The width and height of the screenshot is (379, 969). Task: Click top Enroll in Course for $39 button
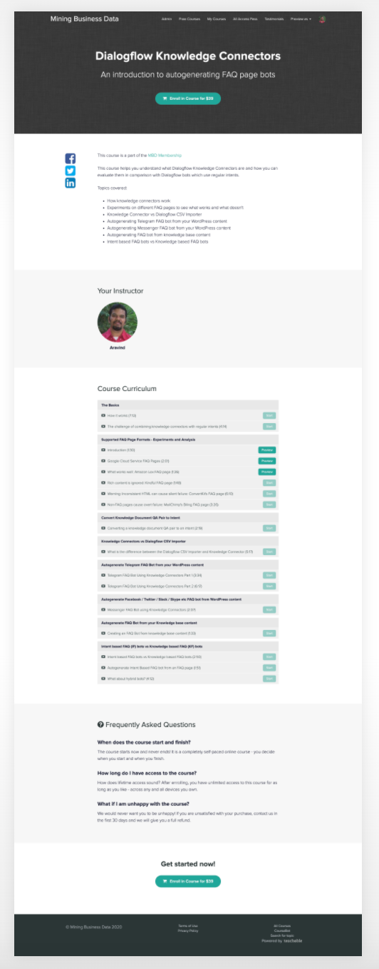pyautogui.click(x=188, y=98)
